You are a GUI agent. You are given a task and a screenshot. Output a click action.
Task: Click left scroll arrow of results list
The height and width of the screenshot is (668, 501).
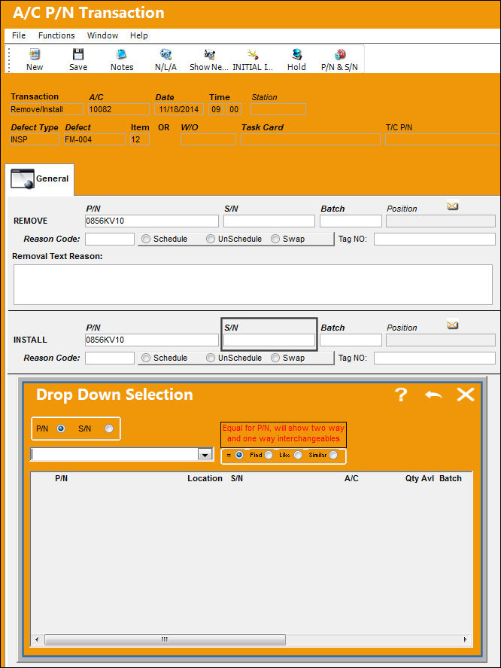(x=37, y=639)
